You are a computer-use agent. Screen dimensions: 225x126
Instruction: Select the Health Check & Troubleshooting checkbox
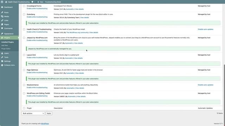pyautogui.click(x=24, y=29)
